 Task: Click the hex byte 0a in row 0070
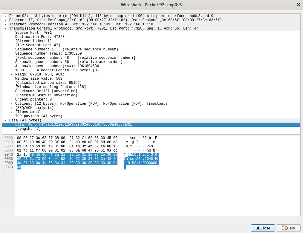click(x=19, y=167)
